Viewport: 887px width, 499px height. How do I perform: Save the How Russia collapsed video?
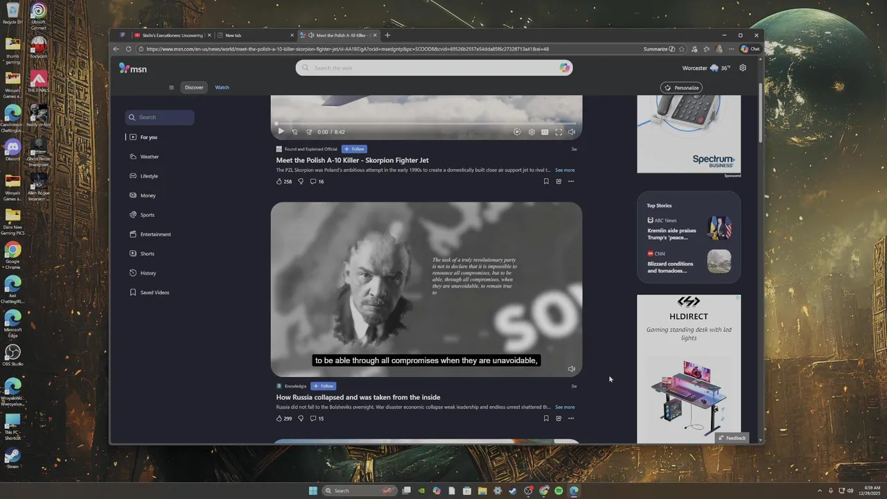(546, 419)
